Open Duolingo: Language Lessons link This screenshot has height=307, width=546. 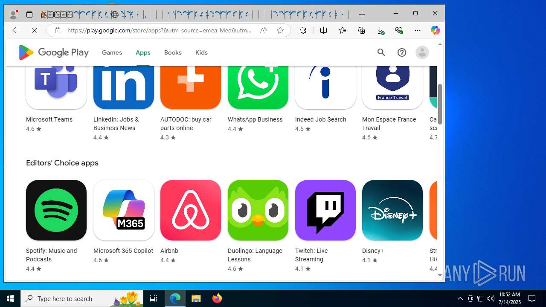pos(255,255)
